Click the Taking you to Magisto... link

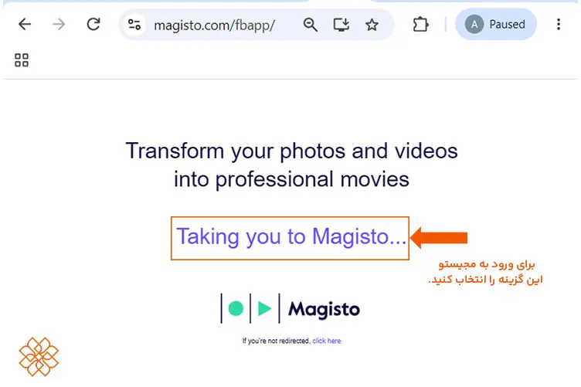click(291, 236)
